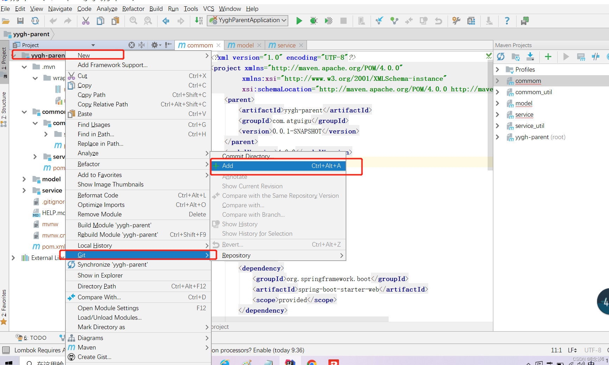This screenshot has width=609, height=365.
Task: Click Maven run build play icon
Action: [566, 57]
